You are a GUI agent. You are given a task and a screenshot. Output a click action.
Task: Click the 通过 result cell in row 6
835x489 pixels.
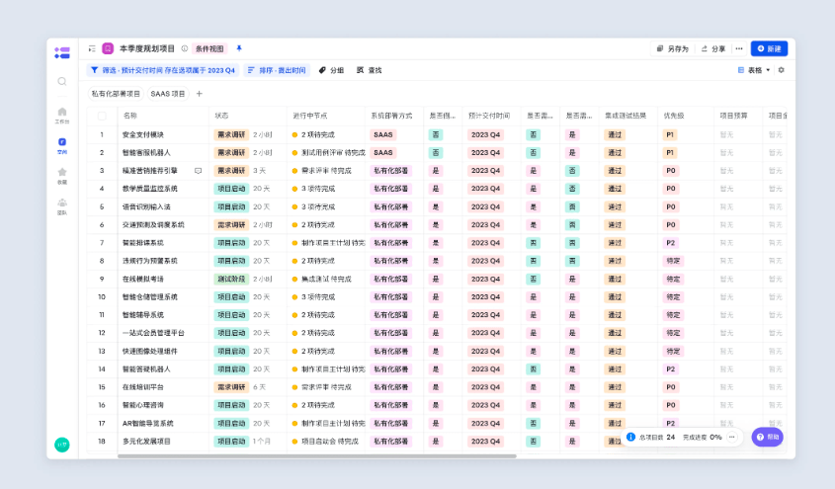coord(615,224)
